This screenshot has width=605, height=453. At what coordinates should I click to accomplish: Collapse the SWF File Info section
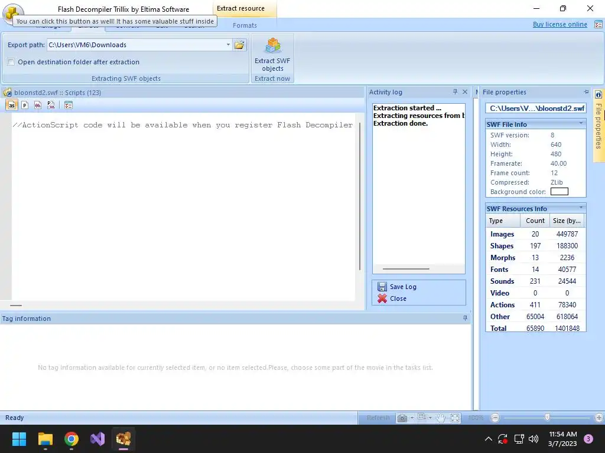(x=581, y=123)
